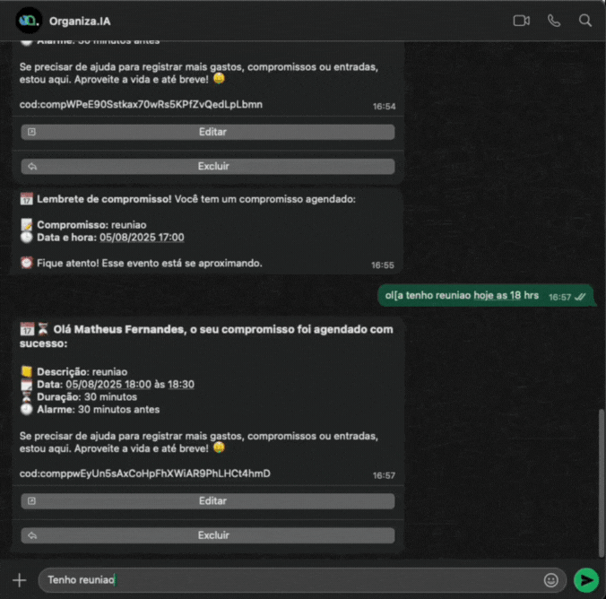Click the "Fique atento! Esse evento está se aproximando." text
606x599 pixels.
(x=150, y=264)
